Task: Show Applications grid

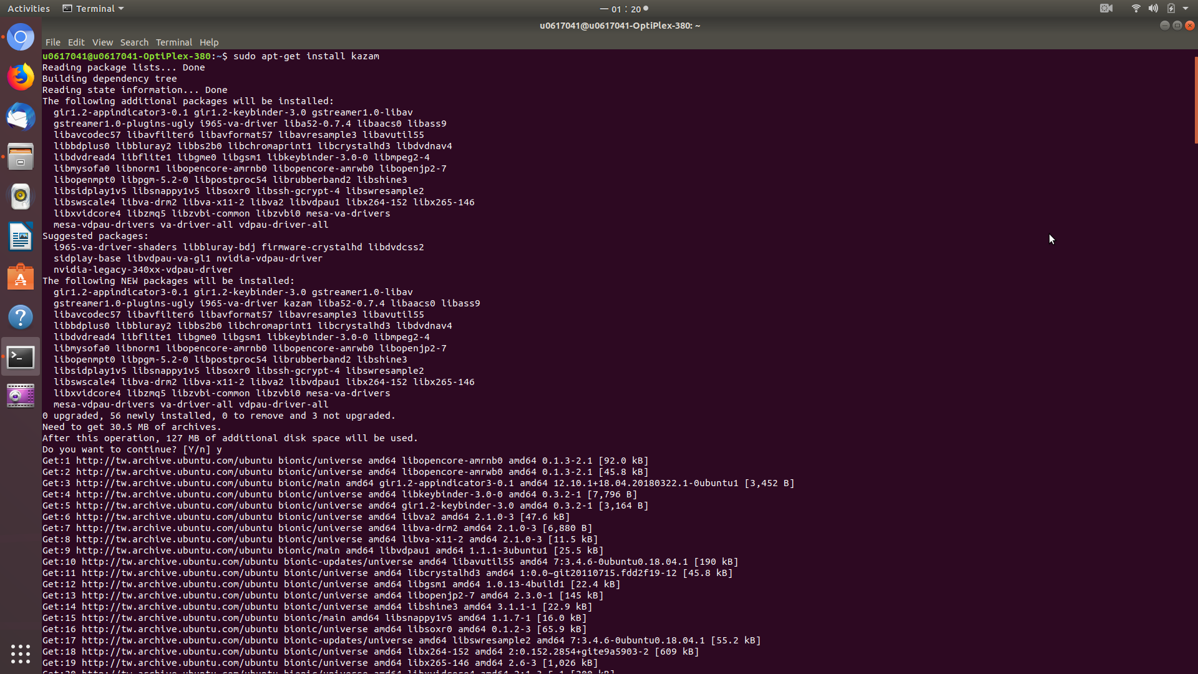Action: [21, 653]
